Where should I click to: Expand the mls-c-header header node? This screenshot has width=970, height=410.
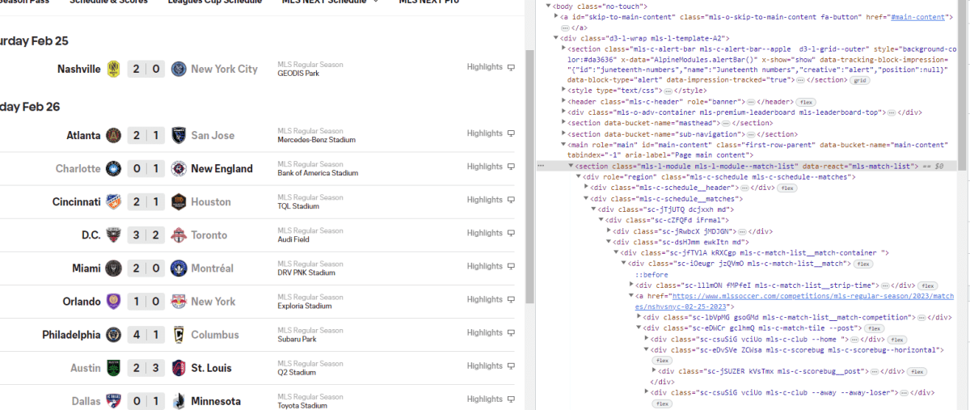(x=563, y=102)
